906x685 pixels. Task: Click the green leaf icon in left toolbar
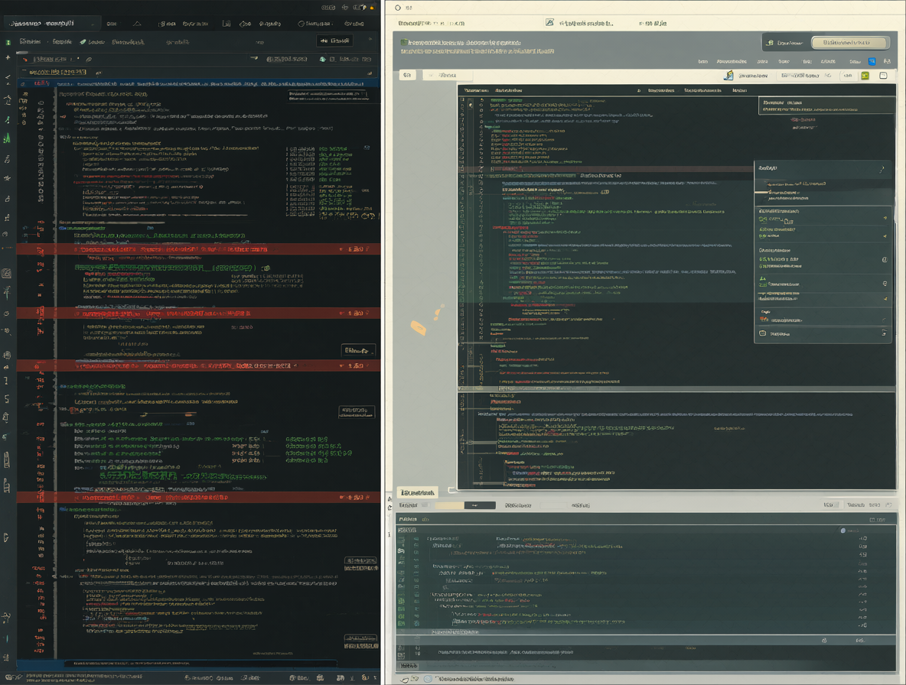coord(83,42)
